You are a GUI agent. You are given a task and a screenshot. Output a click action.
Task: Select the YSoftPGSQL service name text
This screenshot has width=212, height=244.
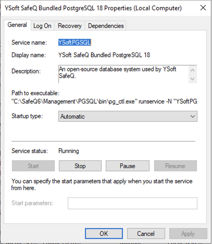(x=74, y=42)
